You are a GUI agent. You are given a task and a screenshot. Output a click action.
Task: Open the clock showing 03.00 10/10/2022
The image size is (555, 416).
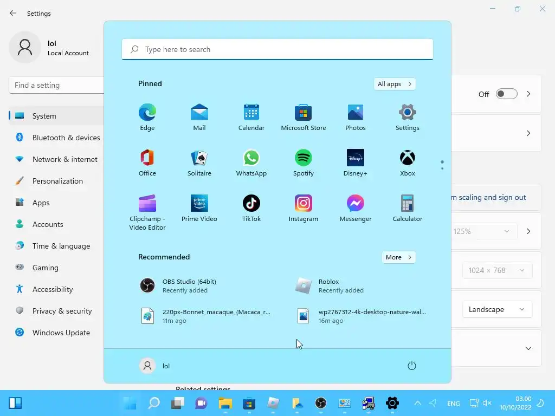[515, 403]
